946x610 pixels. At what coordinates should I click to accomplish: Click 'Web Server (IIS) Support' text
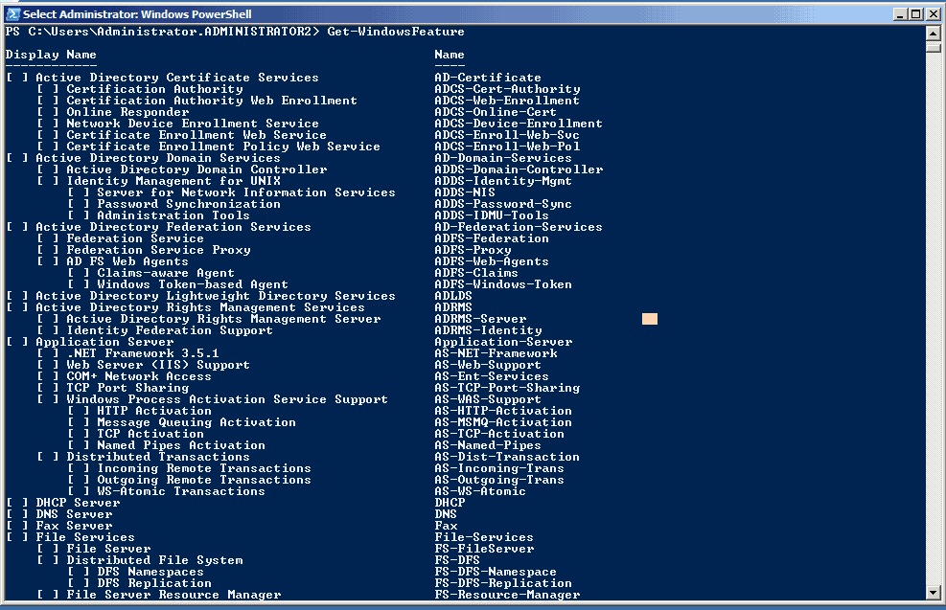158,365
